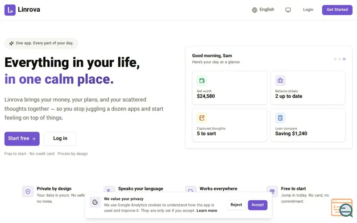Viewport: 357px width, 223px height.
Task: Select the 'Saving $1,240' text
Action: 291,133
